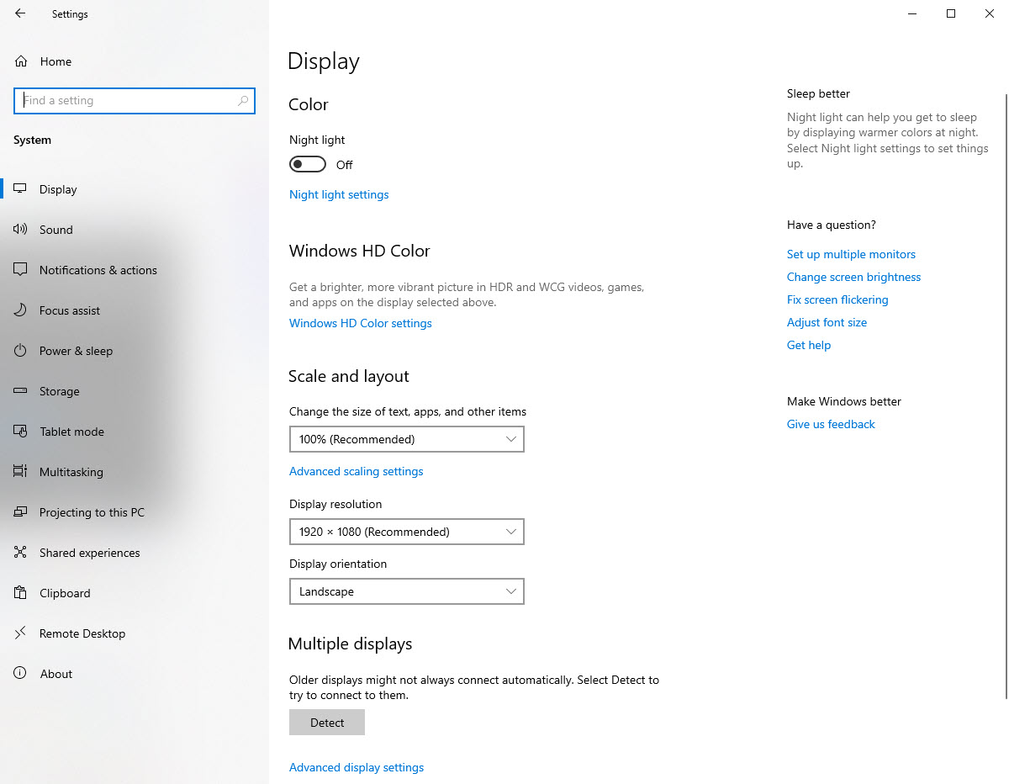Open Windows HD Color settings link
1009x784 pixels.
pos(361,323)
